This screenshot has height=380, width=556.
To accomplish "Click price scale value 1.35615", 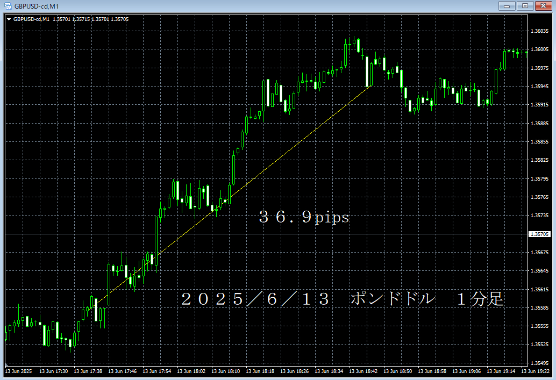I will tap(539, 289).
